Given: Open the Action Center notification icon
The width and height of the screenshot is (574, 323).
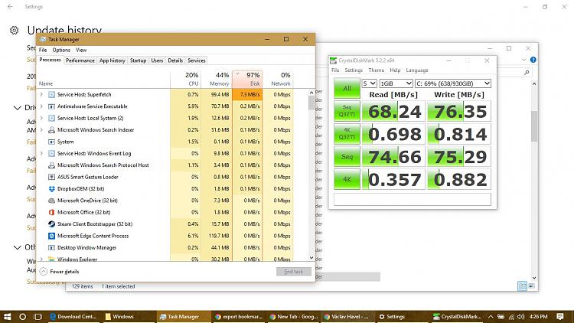Looking at the screenshot, I should [559, 316].
